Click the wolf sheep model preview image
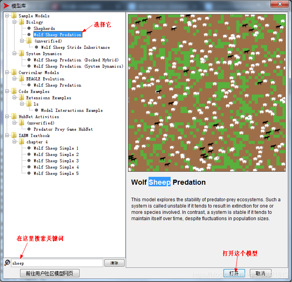 pyautogui.click(x=207, y=93)
